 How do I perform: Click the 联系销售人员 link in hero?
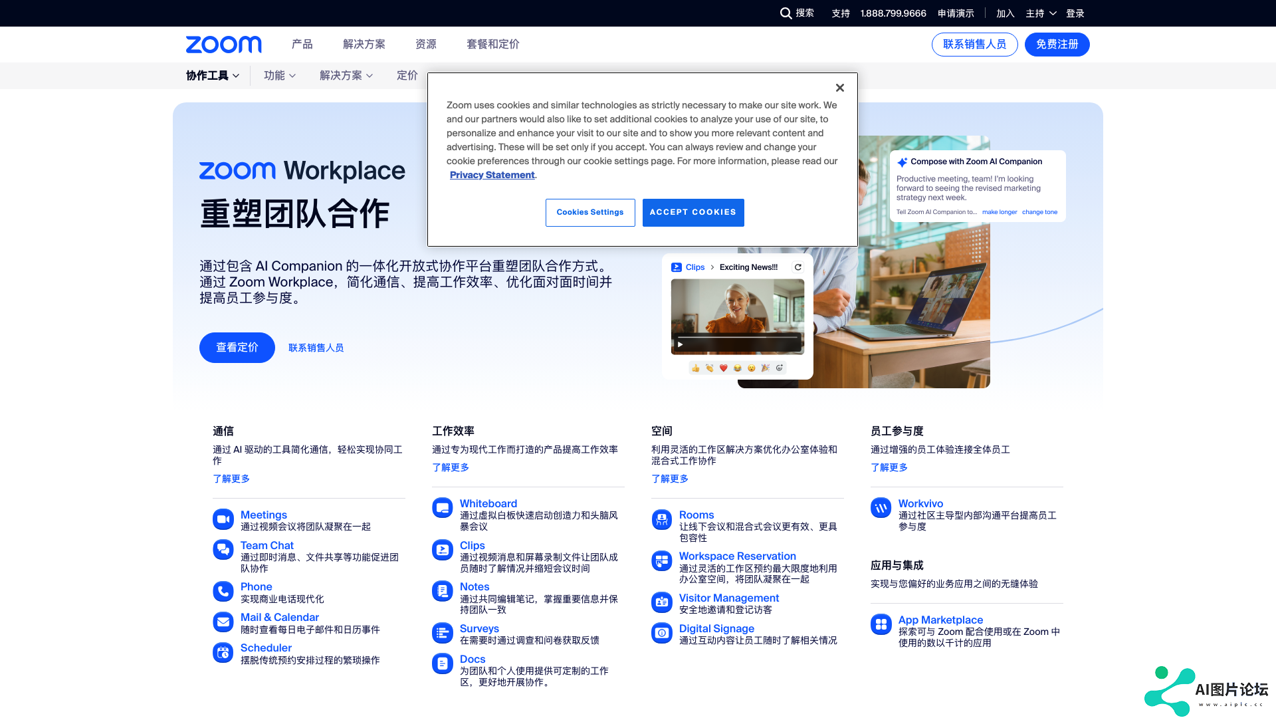(x=316, y=348)
